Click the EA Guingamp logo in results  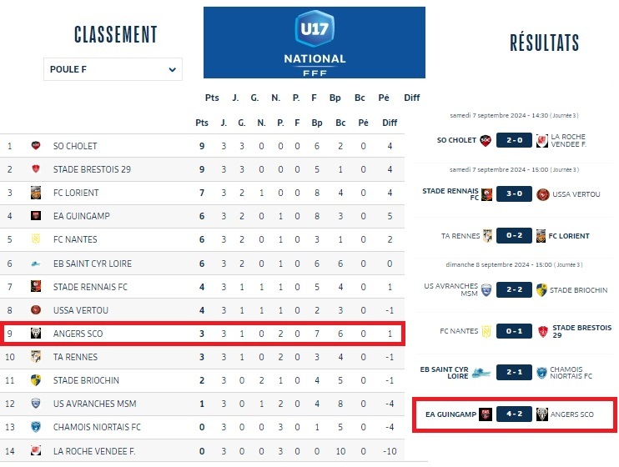pos(485,414)
